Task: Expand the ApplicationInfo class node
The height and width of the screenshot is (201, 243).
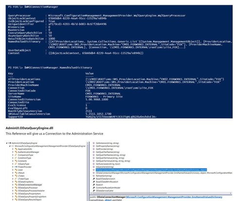Action: [x=13, y=149]
